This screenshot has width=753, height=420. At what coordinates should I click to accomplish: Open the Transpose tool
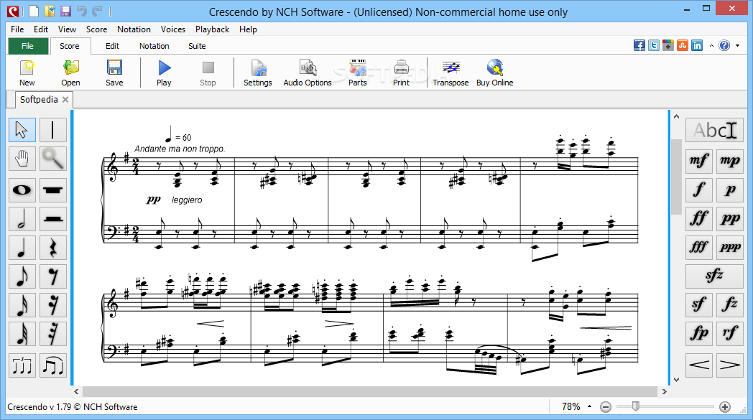point(450,73)
